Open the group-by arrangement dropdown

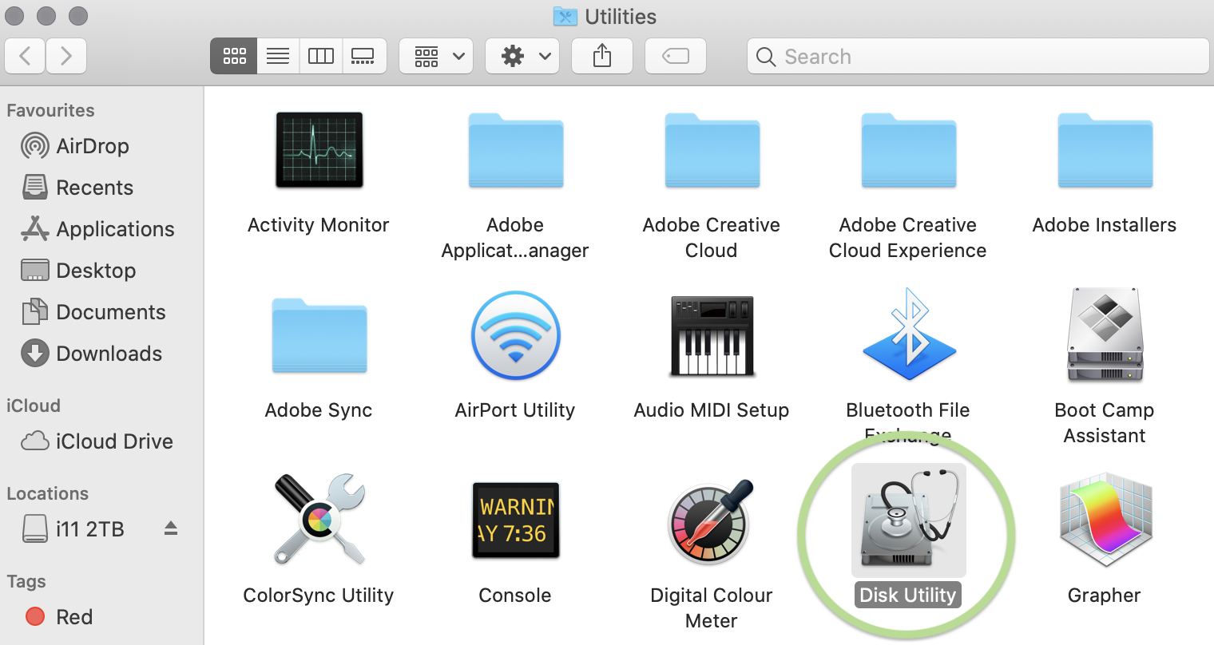click(436, 56)
